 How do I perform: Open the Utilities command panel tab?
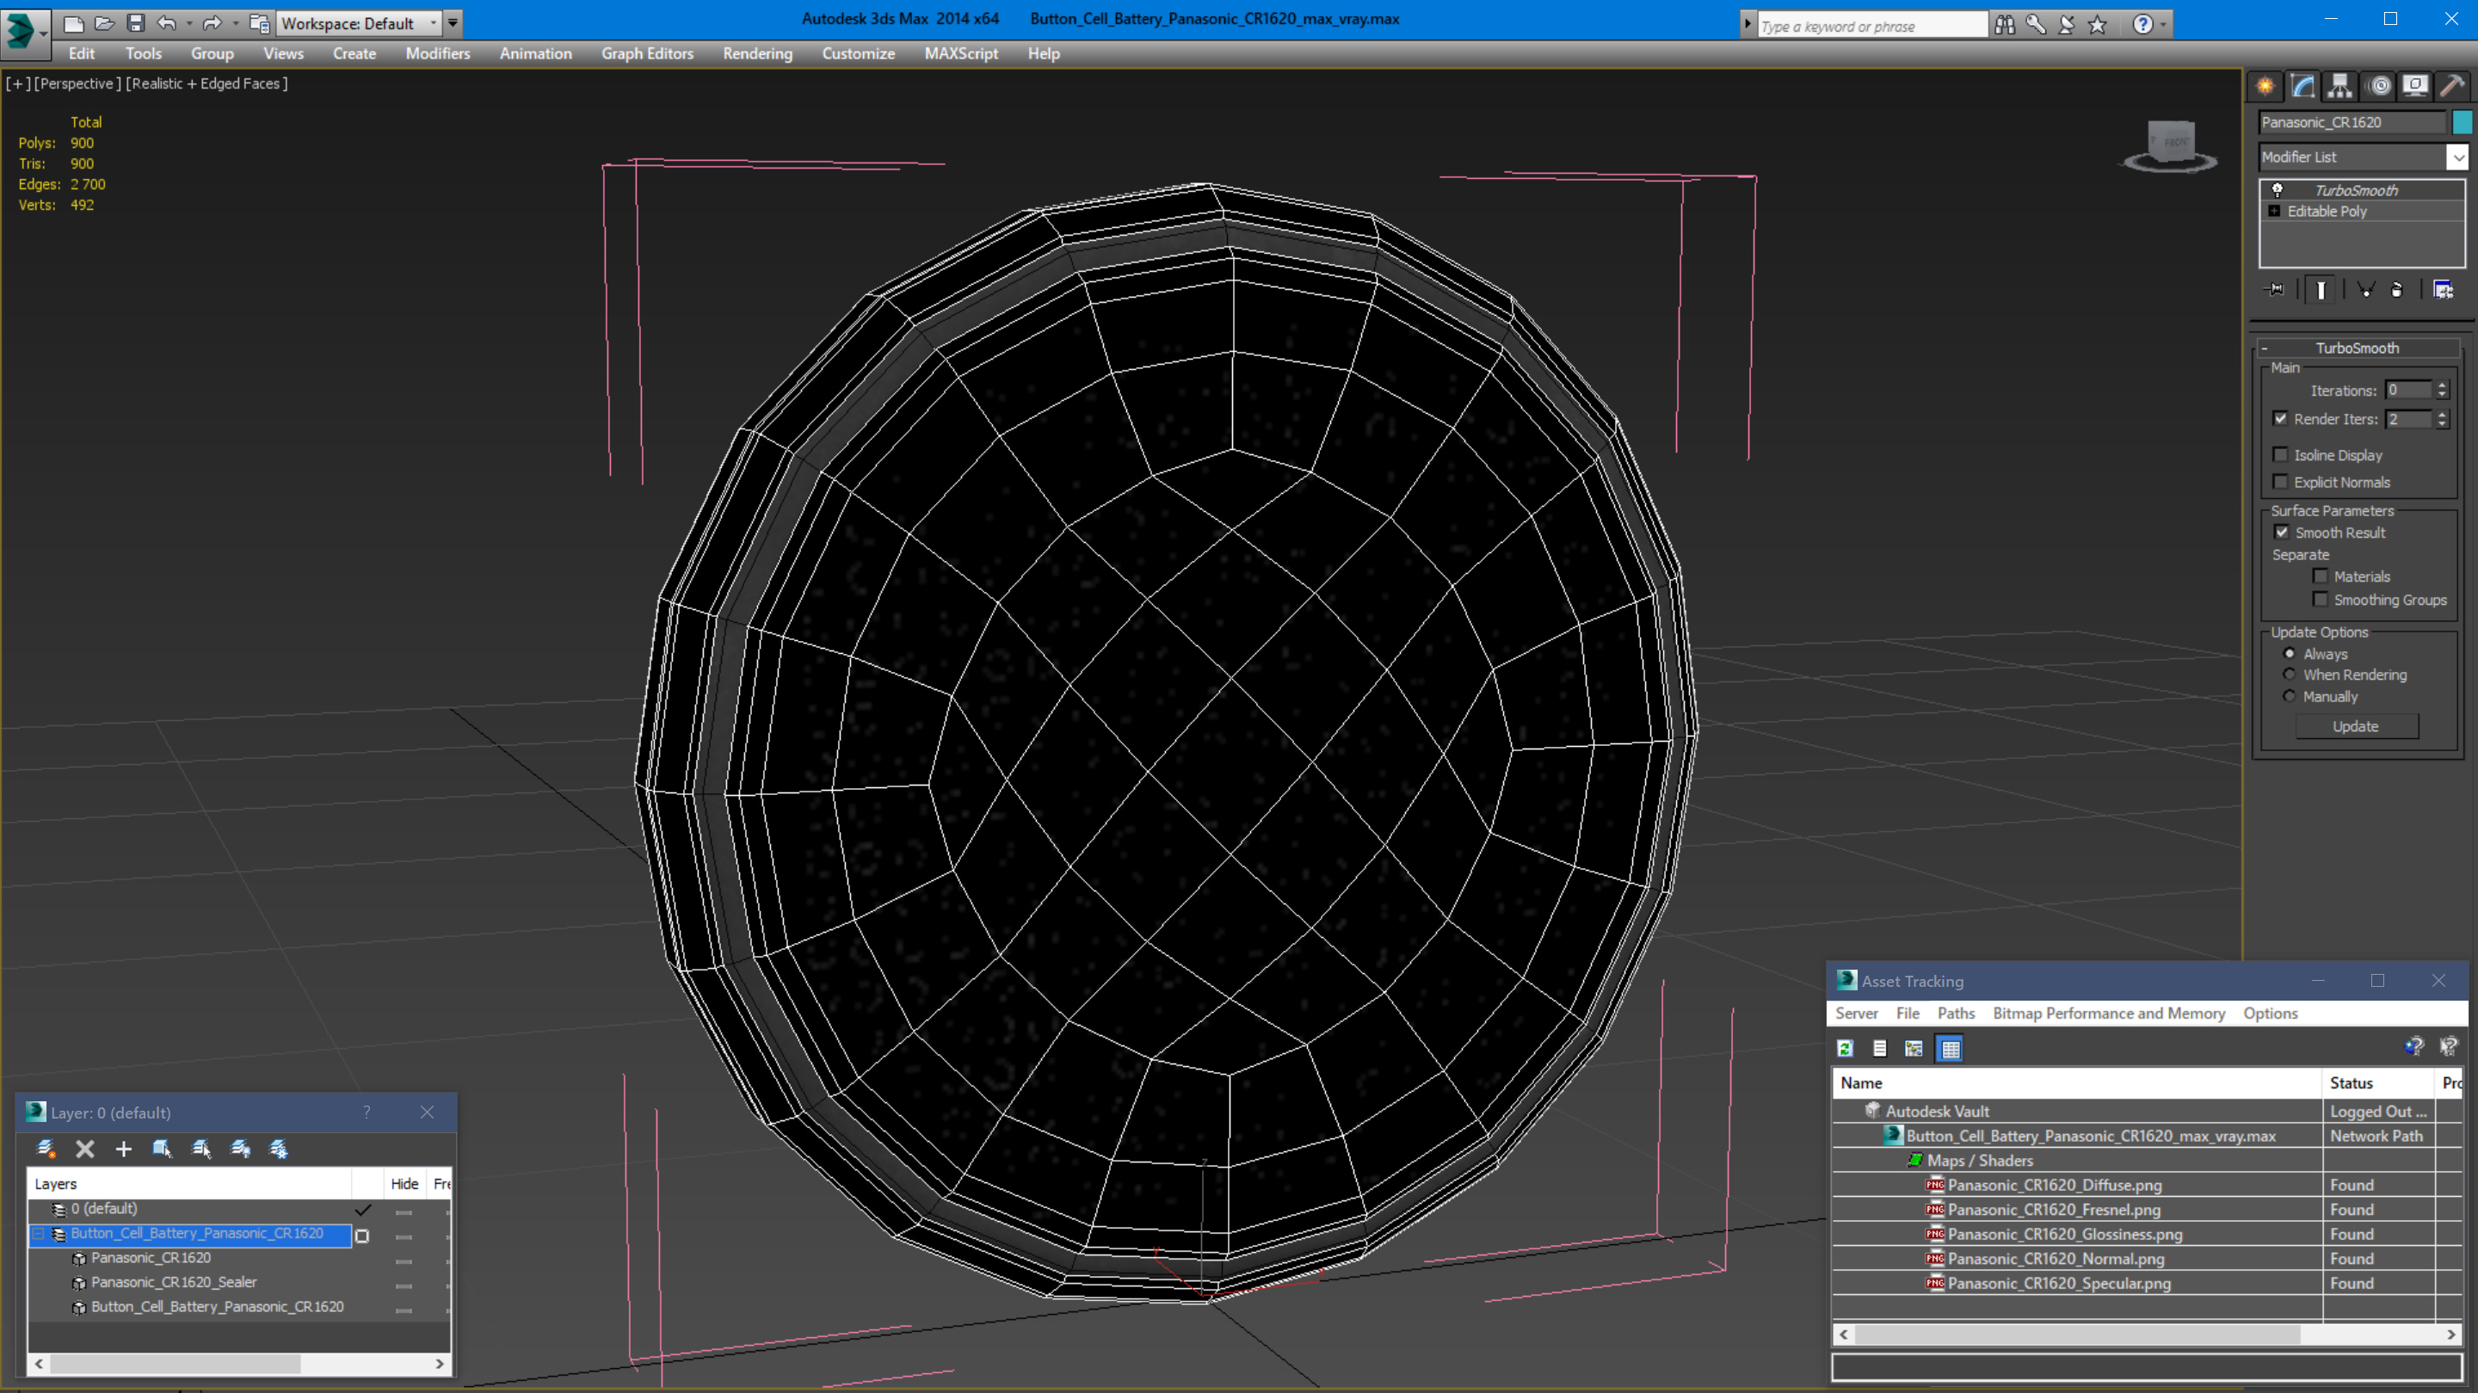(2452, 87)
